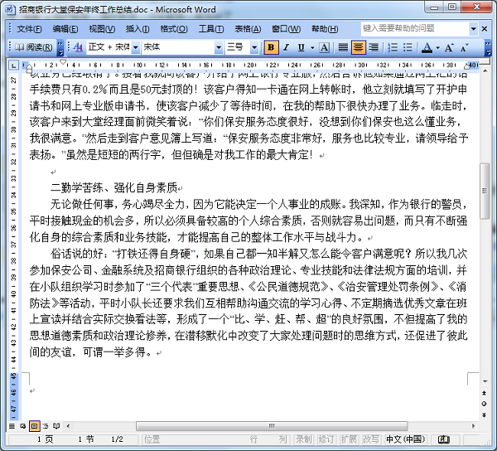Open the 格式(O) menu
Viewport: 497px width, 451px height.
(174, 29)
